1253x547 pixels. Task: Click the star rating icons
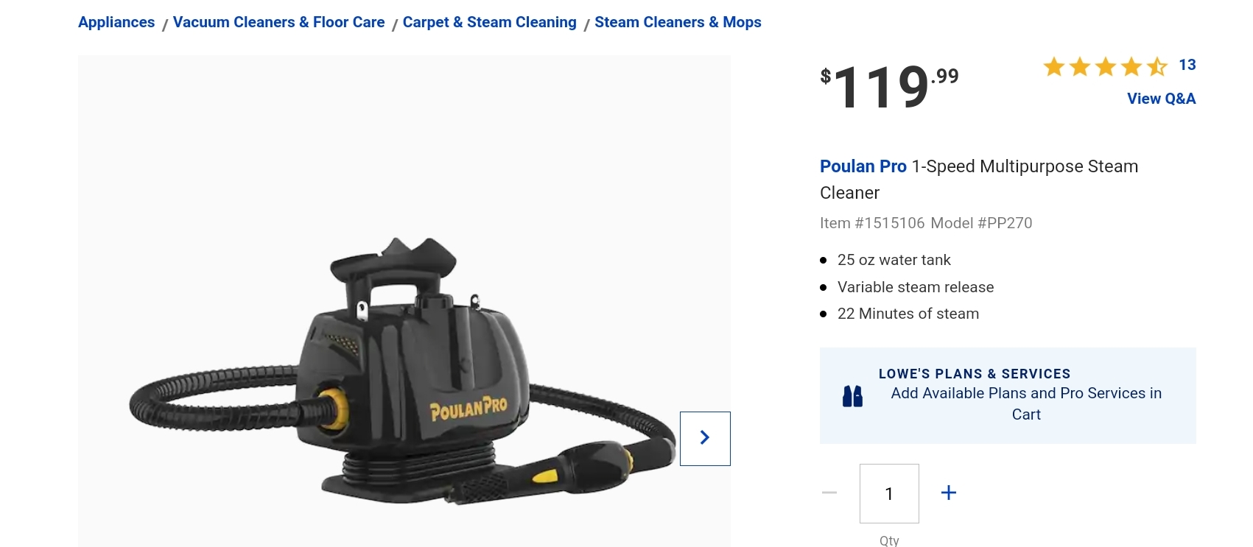(x=1106, y=66)
